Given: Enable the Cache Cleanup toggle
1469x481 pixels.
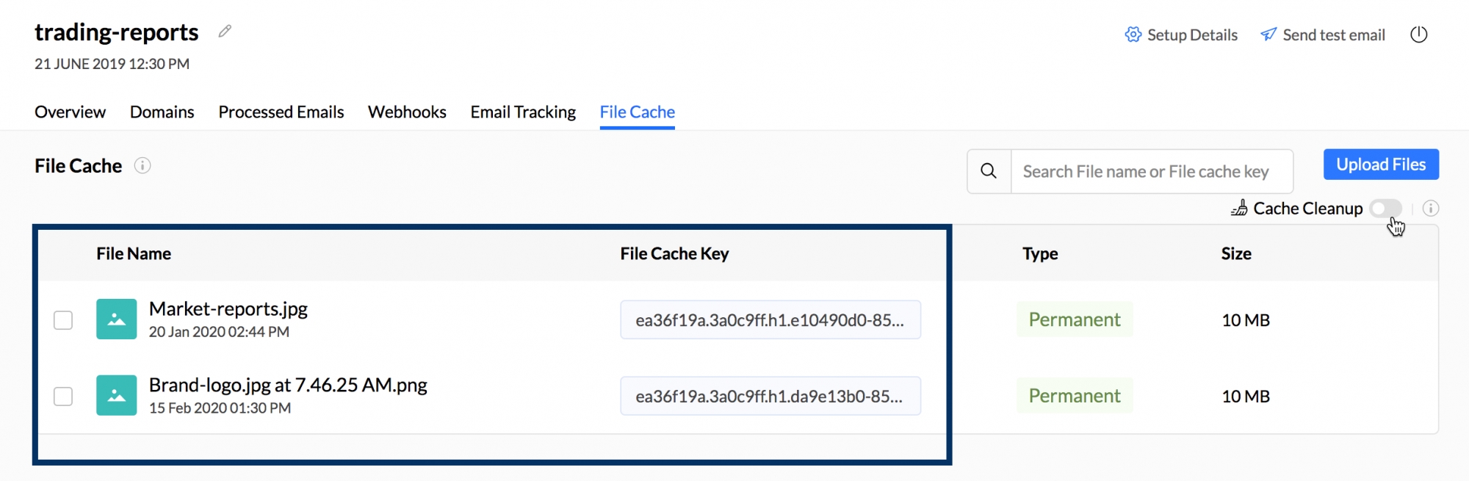Looking at the screenshot, I should pos(1386,209).
